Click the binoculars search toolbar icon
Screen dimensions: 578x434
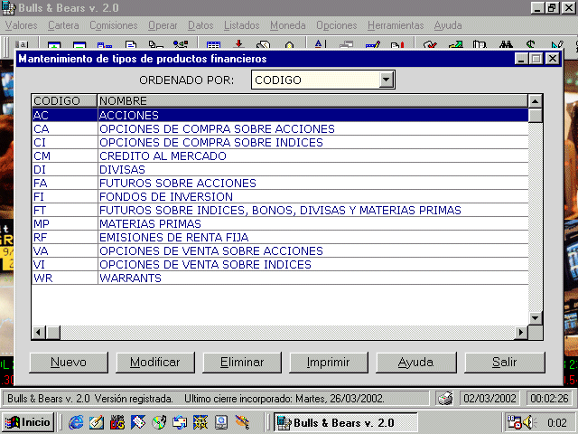pos(506,44)
